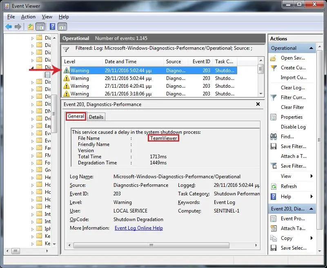The height and width of the screenshot is (268, 327).
Task: Click the Save Selected Events floppy icon
Action: tap(274, 248)
